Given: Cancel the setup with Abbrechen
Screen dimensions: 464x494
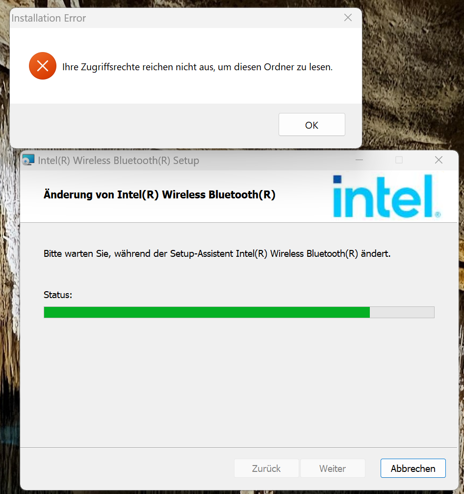Looking at the screenshot, I should coord(413,468).
